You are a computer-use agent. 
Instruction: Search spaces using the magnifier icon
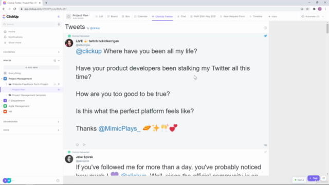tap(54, 61)
